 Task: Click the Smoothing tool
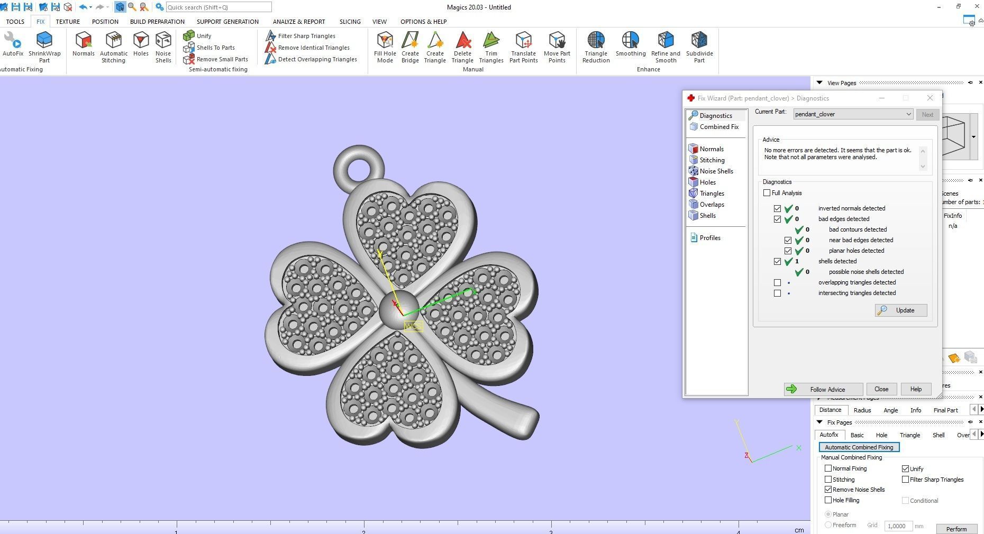coord(631,44)
